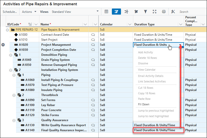The width and height of the screenshot is (207, 138).
Task: Open the activity network view icon
Action: coord(126,12)
